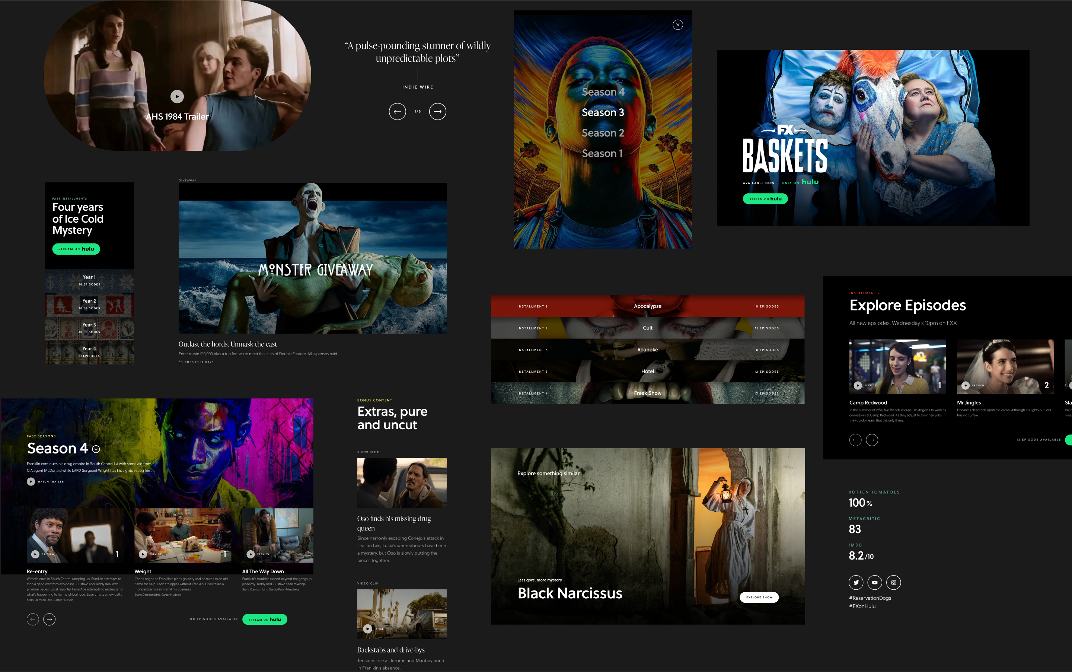
Task: Click Explore Show button for Black Narcissus
Action: pyautogui.click(x=759, y=597)
